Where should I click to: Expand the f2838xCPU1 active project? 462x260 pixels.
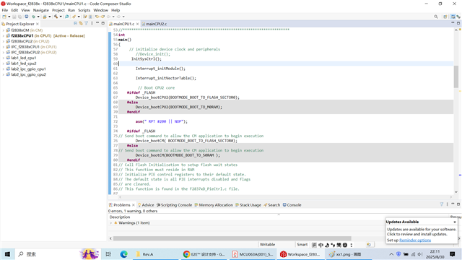coord(3,35)
